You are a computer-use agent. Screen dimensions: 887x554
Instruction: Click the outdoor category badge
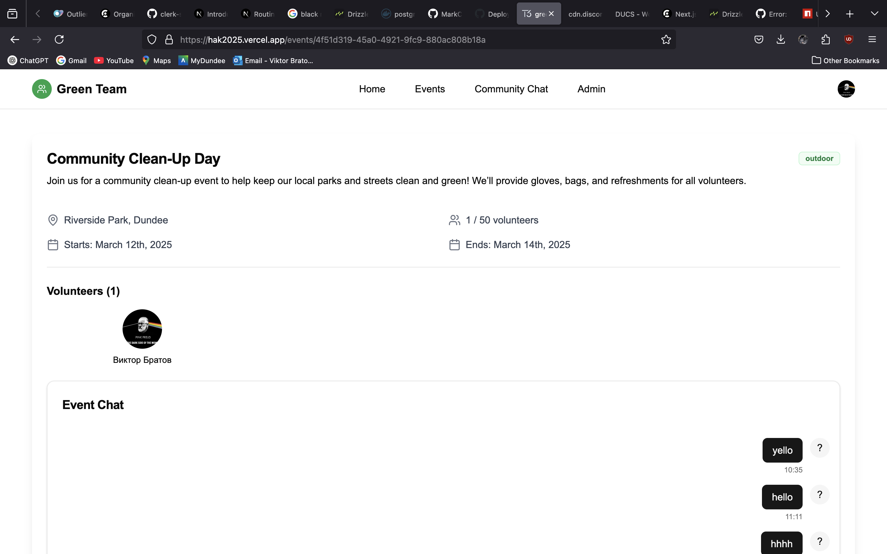(819, 158)
